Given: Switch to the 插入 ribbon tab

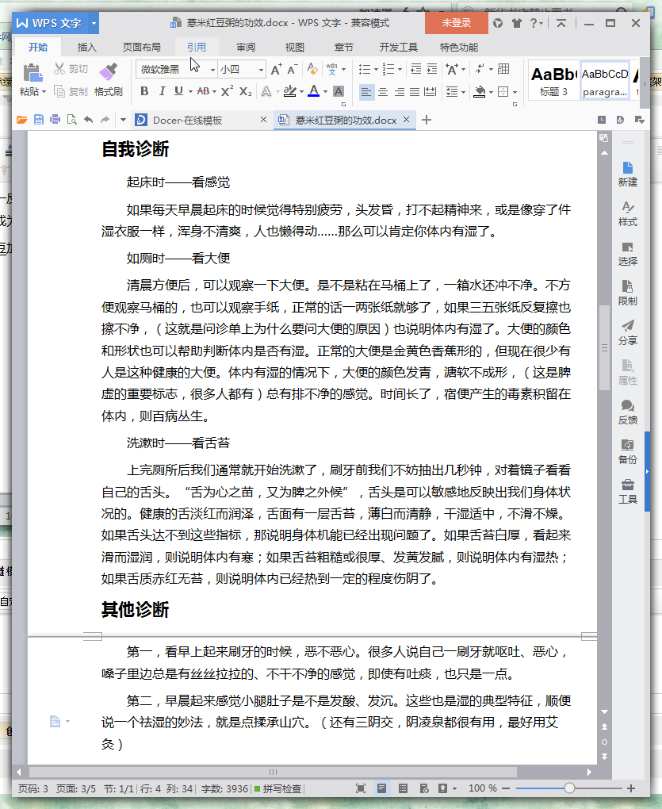Looking at the screenshot, I should click(x=87, y=47).
